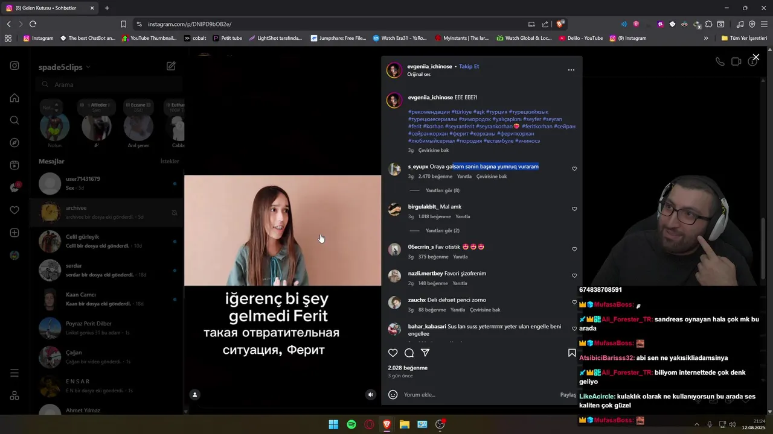Click 'Yanıtla' under s_eyupx's comment

pos(464,177)
